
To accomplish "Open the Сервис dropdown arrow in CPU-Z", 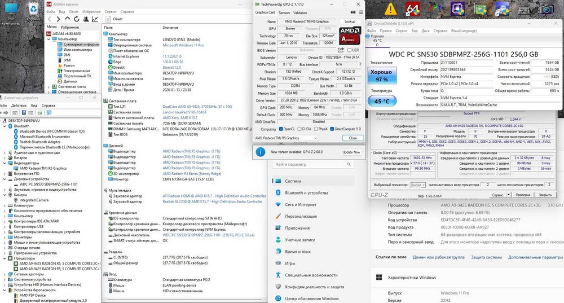I will click(509, 195).
